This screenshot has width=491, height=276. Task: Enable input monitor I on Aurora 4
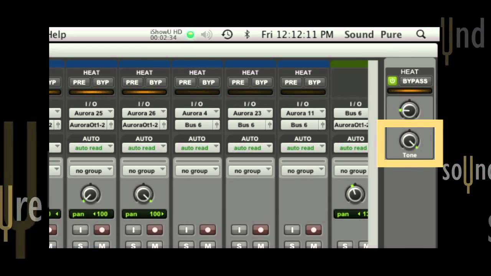click(x=186, y=230)
